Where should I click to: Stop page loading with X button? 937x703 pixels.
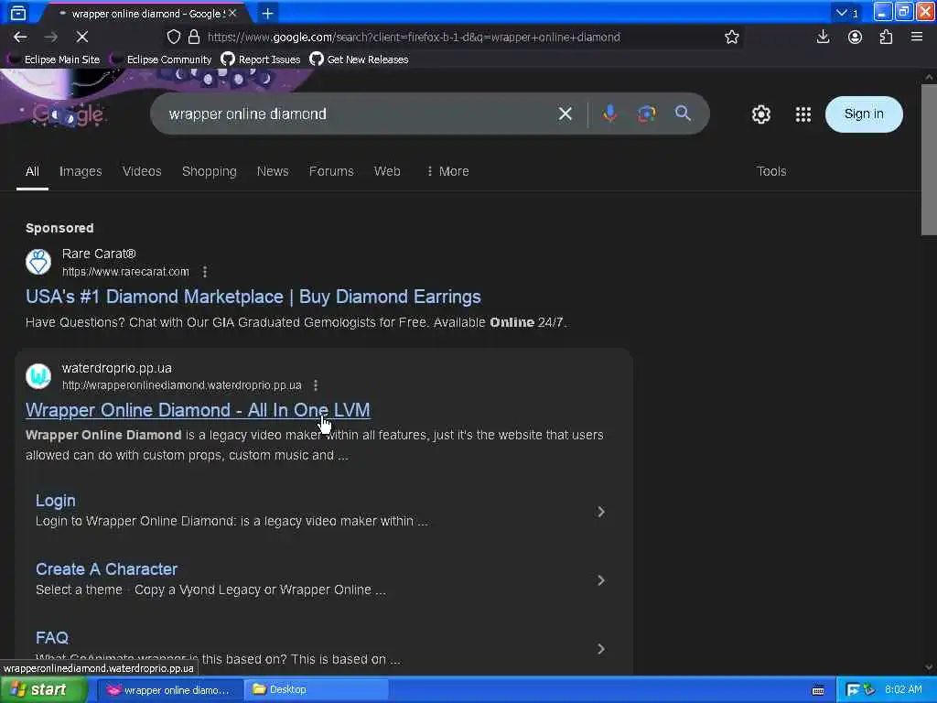[x=82, y=37]
